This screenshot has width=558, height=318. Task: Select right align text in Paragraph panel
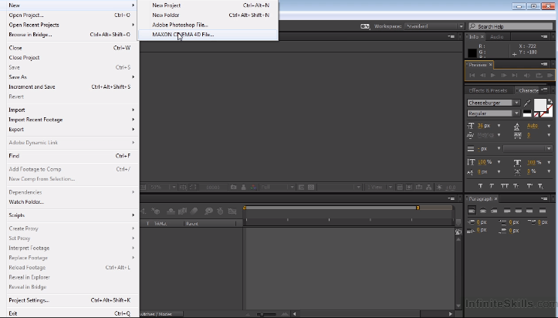coord(494,211)
